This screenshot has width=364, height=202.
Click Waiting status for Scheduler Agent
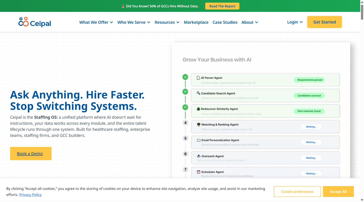[x=311, y=173]
